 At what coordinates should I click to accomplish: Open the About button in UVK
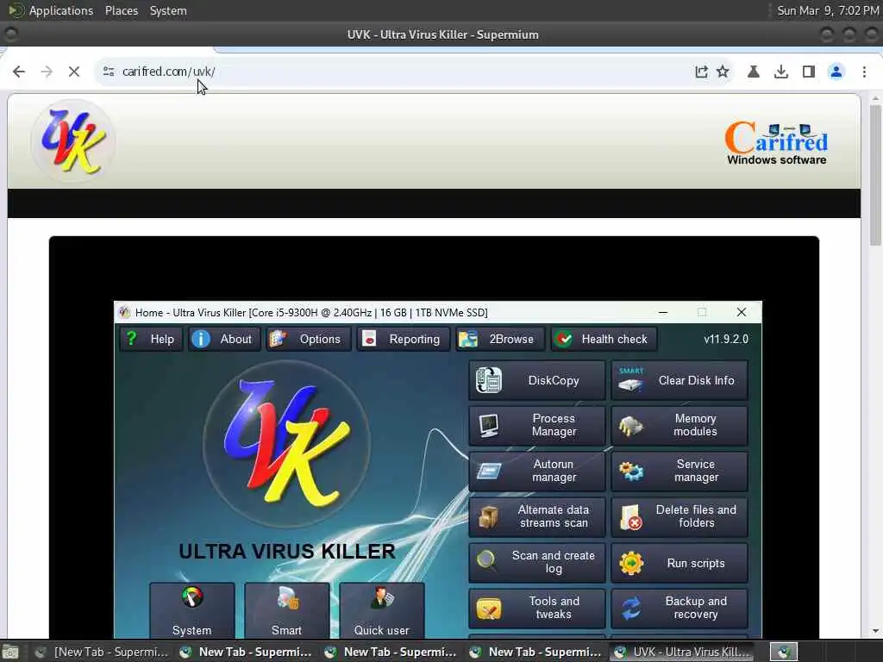[223, 339]
